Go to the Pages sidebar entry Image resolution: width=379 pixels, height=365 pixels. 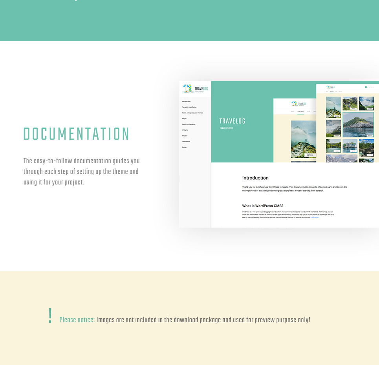coord(184,119)
